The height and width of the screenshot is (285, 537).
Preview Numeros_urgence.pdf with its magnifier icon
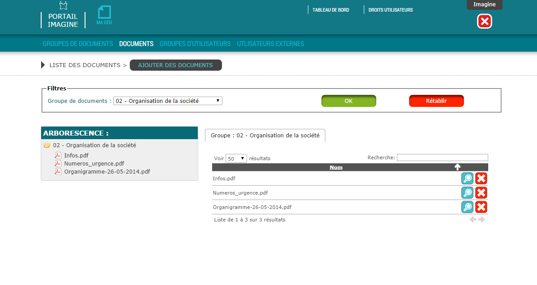[467, 193]
